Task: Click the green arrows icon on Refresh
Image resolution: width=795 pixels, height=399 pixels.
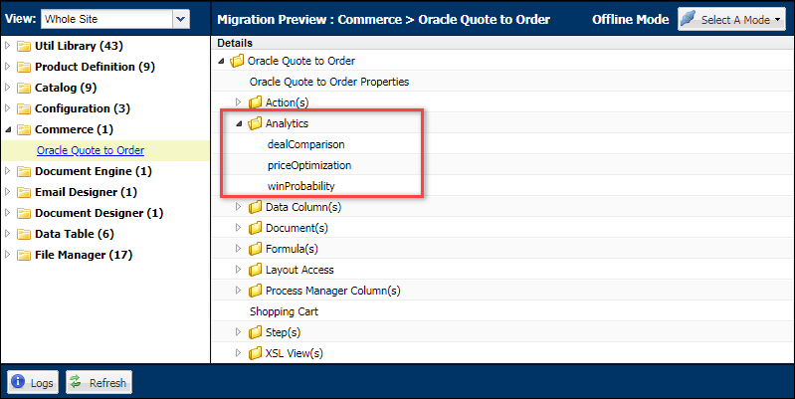Action: (76, 381)
